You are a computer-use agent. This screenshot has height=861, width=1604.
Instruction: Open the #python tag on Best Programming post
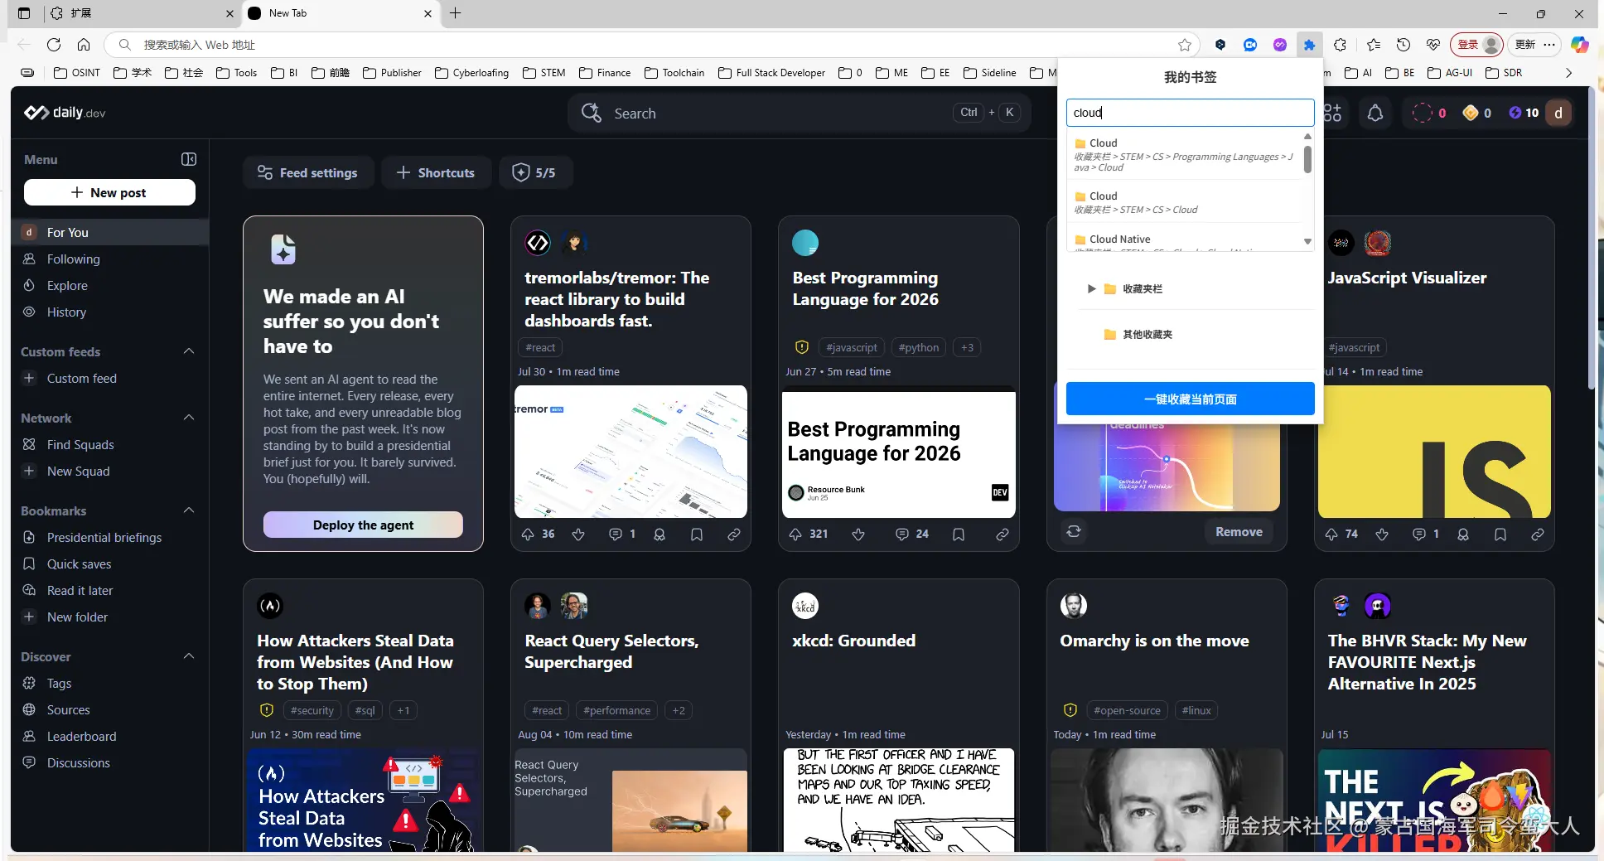(x=919, y=347)
